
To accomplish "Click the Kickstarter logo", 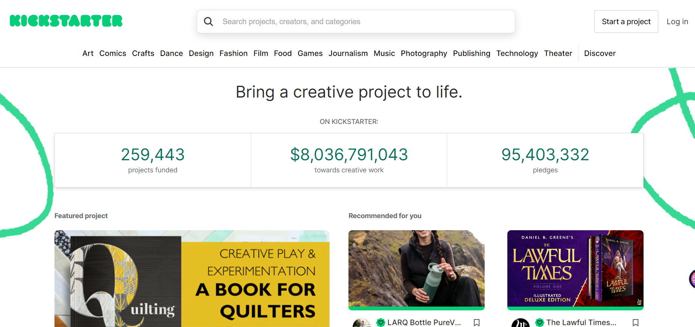I will [x=66, y=21].
